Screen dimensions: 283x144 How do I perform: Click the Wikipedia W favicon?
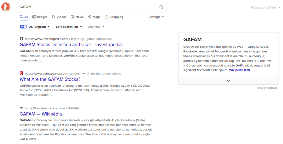[22, 108]
